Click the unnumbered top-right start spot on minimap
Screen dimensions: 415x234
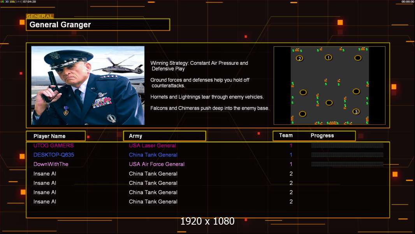pos(358,58)
